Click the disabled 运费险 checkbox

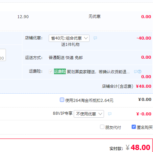click(51, 72)
